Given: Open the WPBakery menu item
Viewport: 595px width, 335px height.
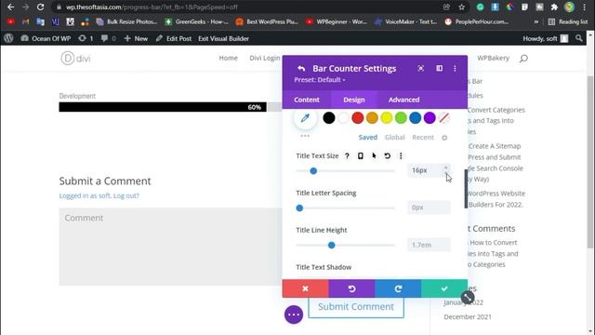Looking at the screenshot, I should (x=493, y=58).
